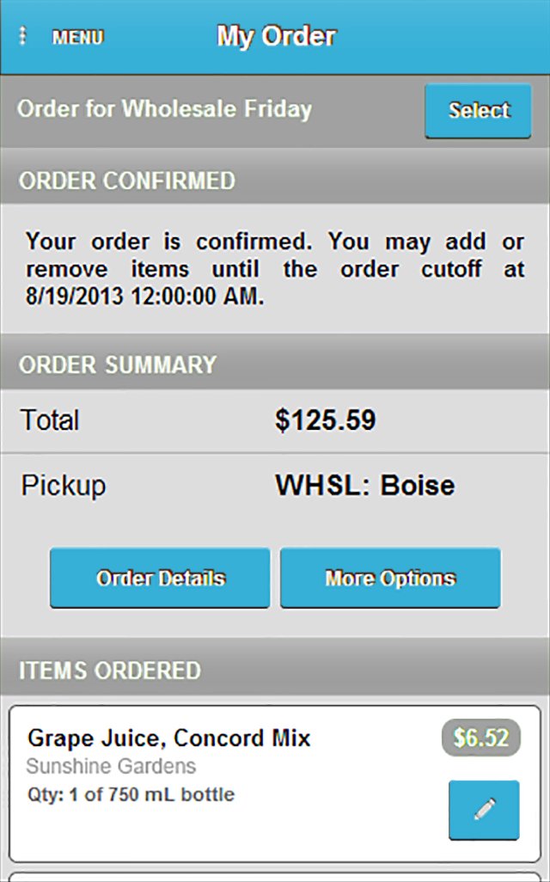Open the Grape Juice, Concord Mix item
Screen dimensions: 550x882
coord(169,738)
